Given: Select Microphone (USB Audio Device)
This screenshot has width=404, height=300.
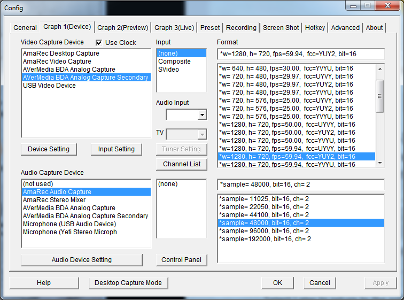Looking at the screenshot, I should pos(86,224).
